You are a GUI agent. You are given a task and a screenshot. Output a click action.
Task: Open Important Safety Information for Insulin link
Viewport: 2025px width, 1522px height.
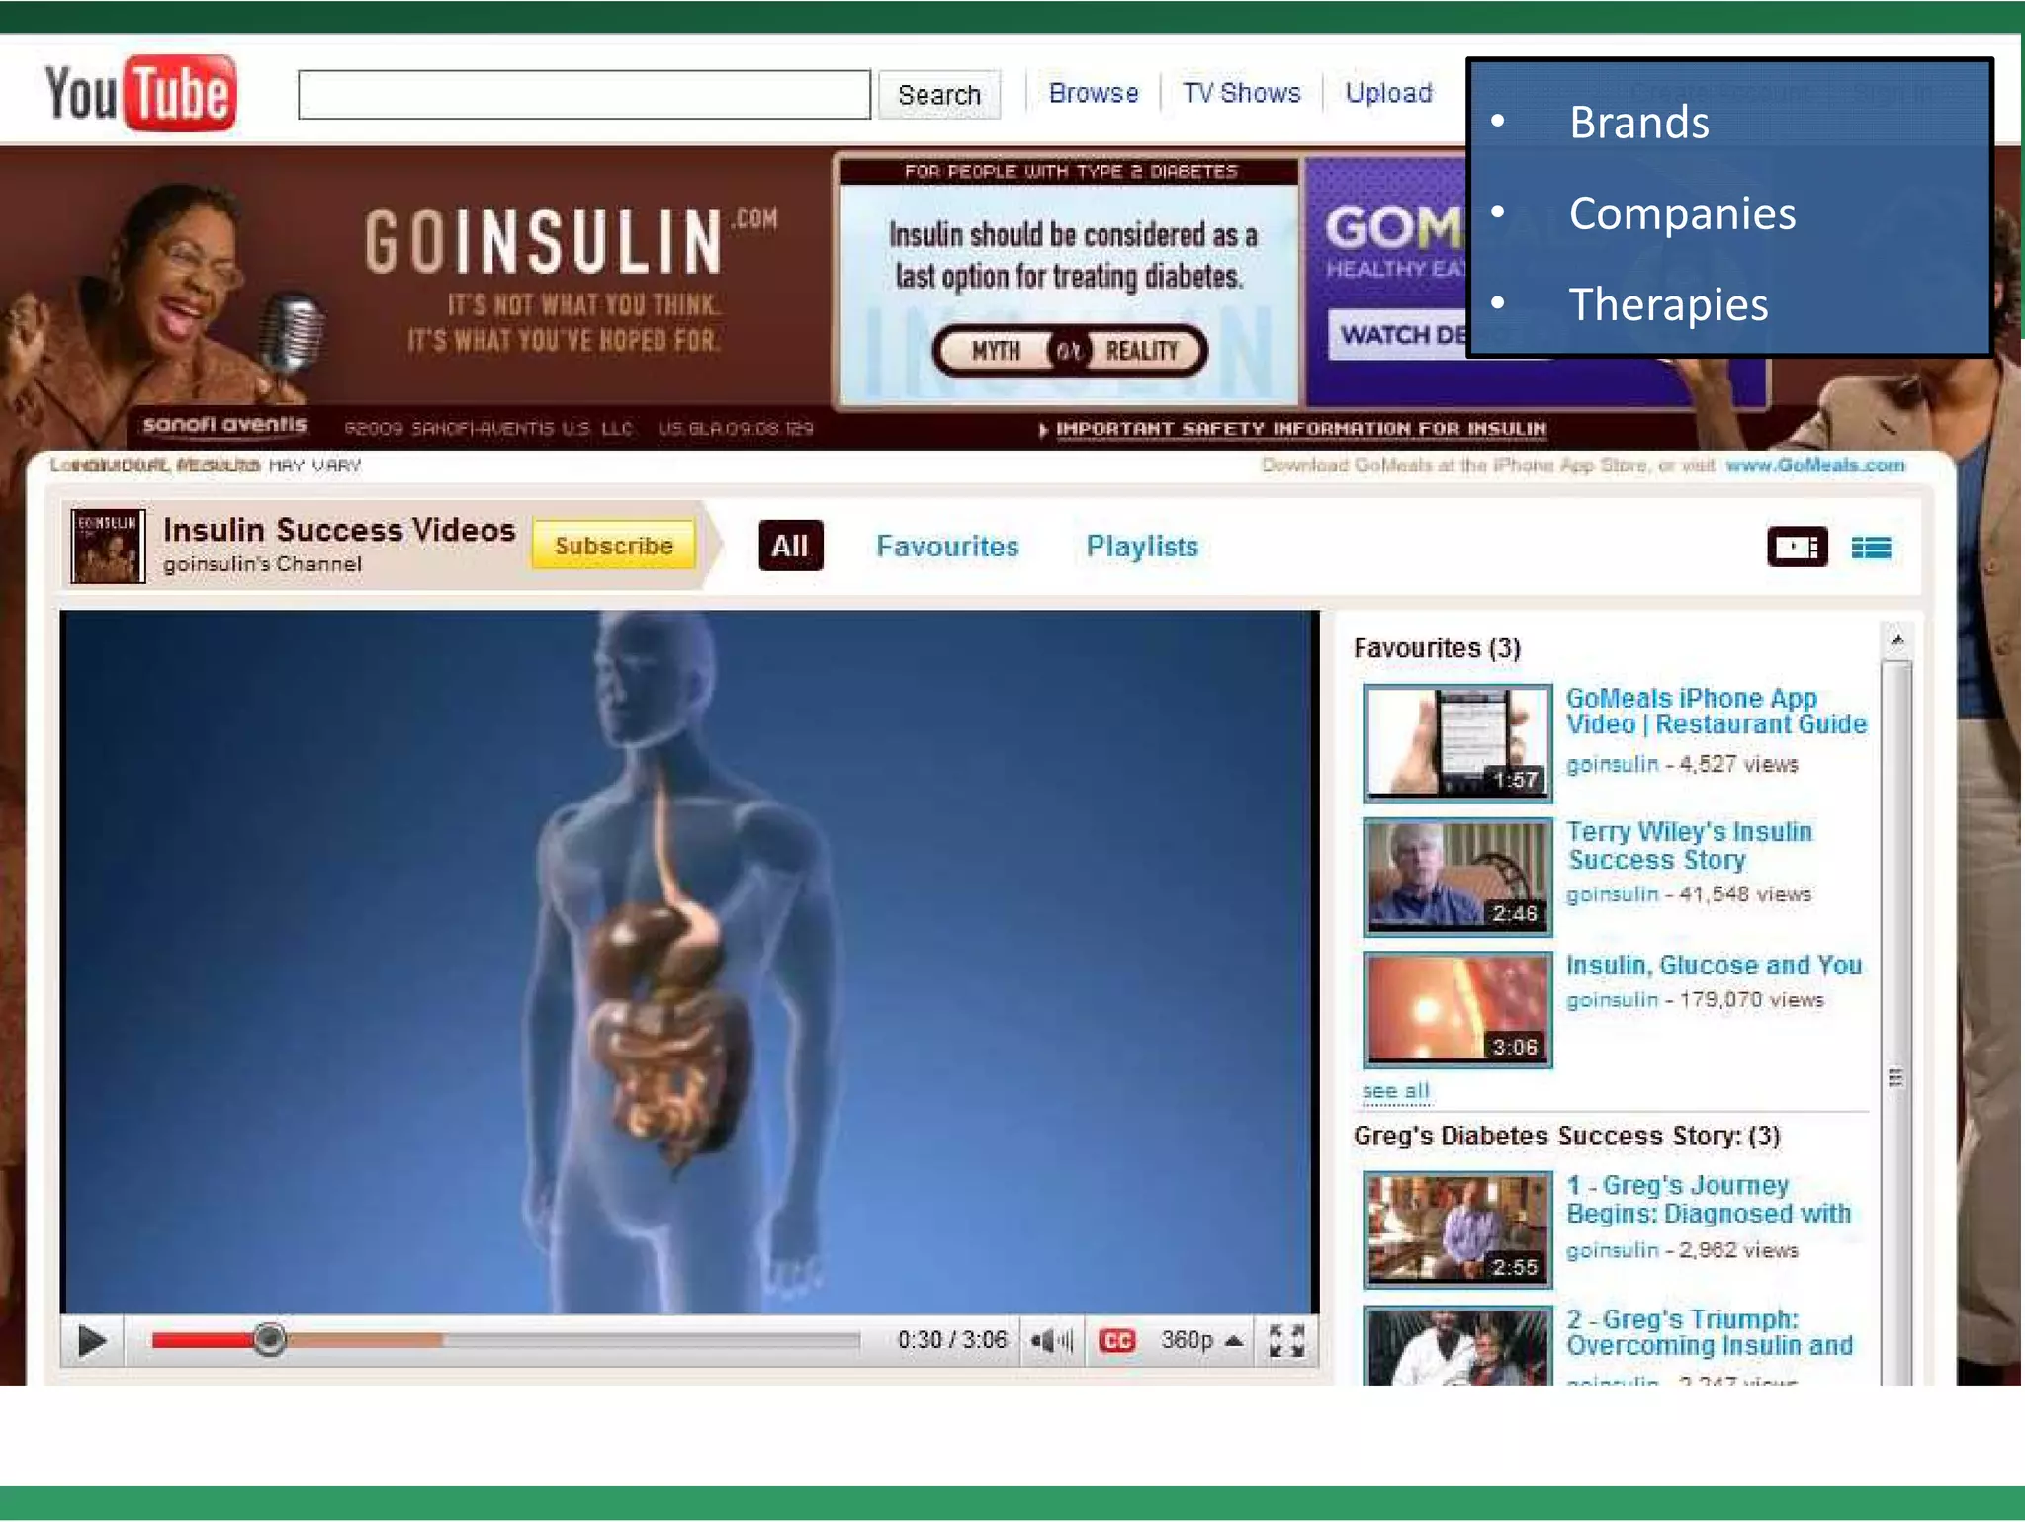pos(1301,429)
